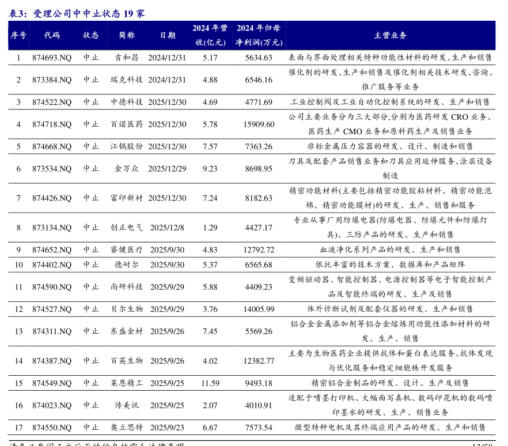Select the date 2025/9/23
The image size is (508, 446).
(167, 427)
